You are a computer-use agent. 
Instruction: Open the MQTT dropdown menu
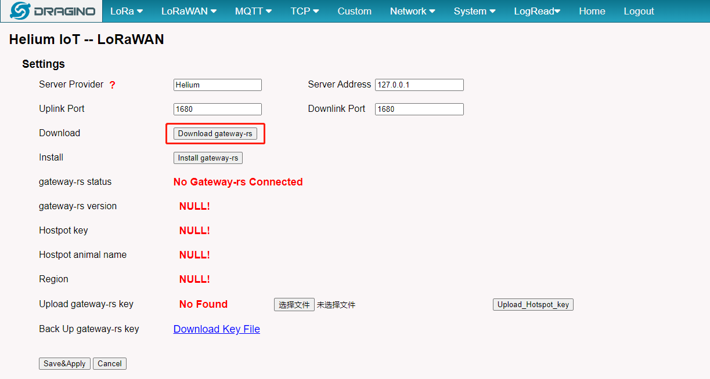coord(253,11)
